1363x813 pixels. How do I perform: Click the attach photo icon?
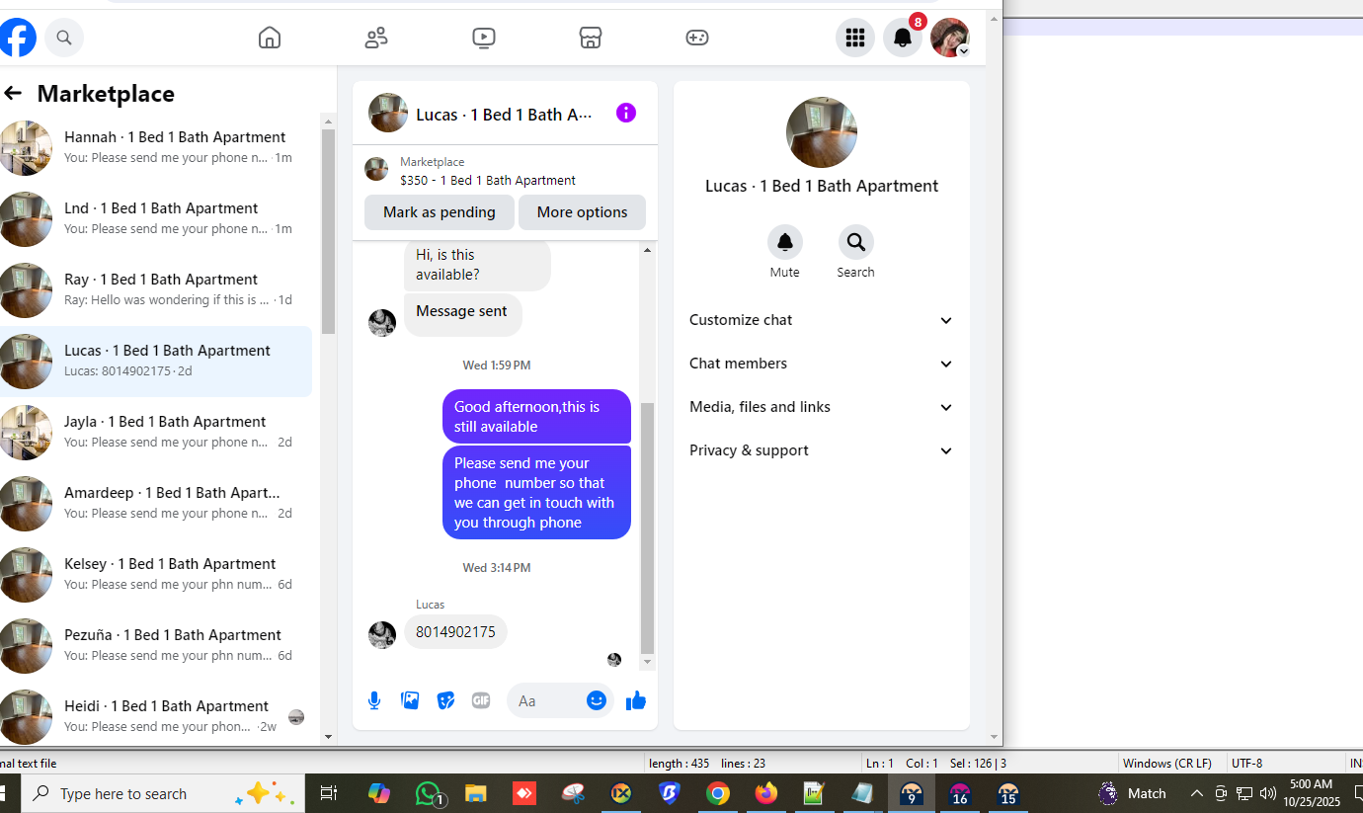410,700
